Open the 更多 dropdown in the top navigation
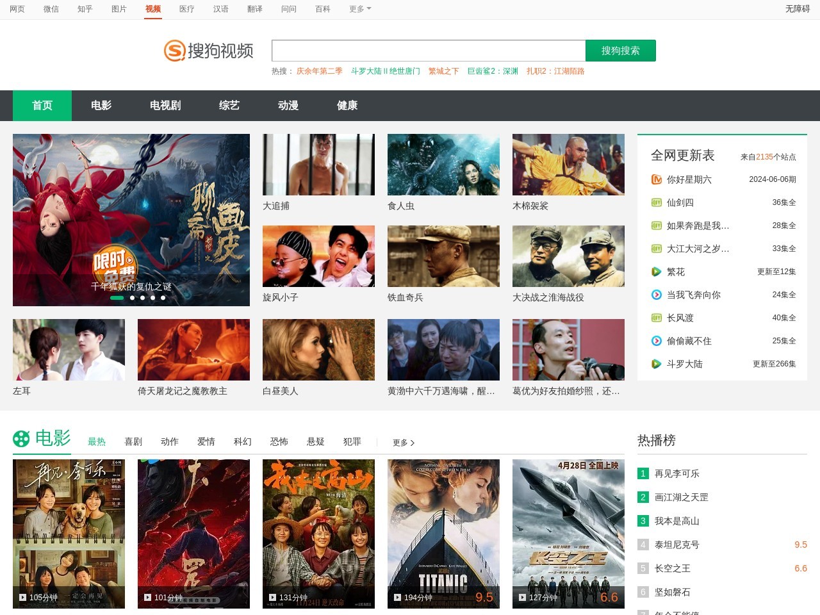Viewport: 820px width, 615px height. tap(355, 9)
